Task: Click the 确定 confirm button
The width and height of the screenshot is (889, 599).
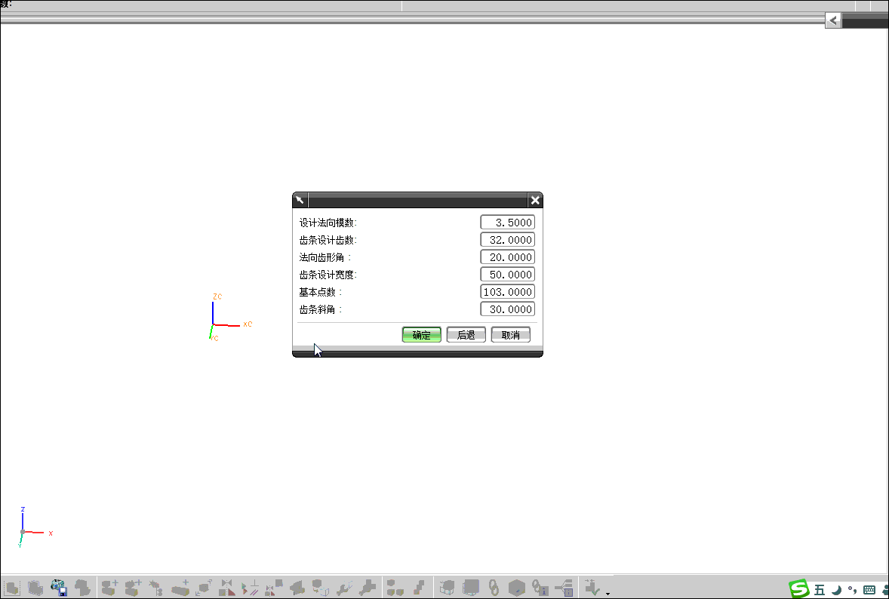Action: [x=421, y=335]
